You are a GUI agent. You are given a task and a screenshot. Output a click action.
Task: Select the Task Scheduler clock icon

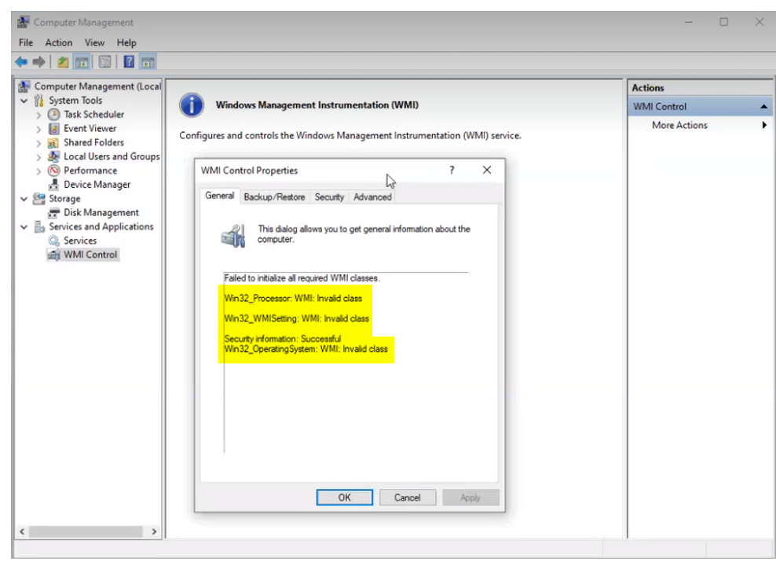point(53,115)
